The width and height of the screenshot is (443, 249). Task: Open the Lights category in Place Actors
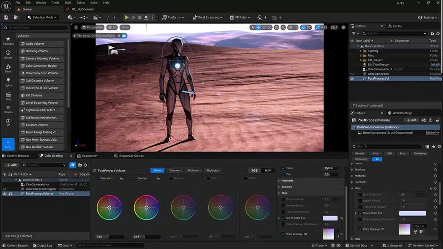click(x=8, y=81)
